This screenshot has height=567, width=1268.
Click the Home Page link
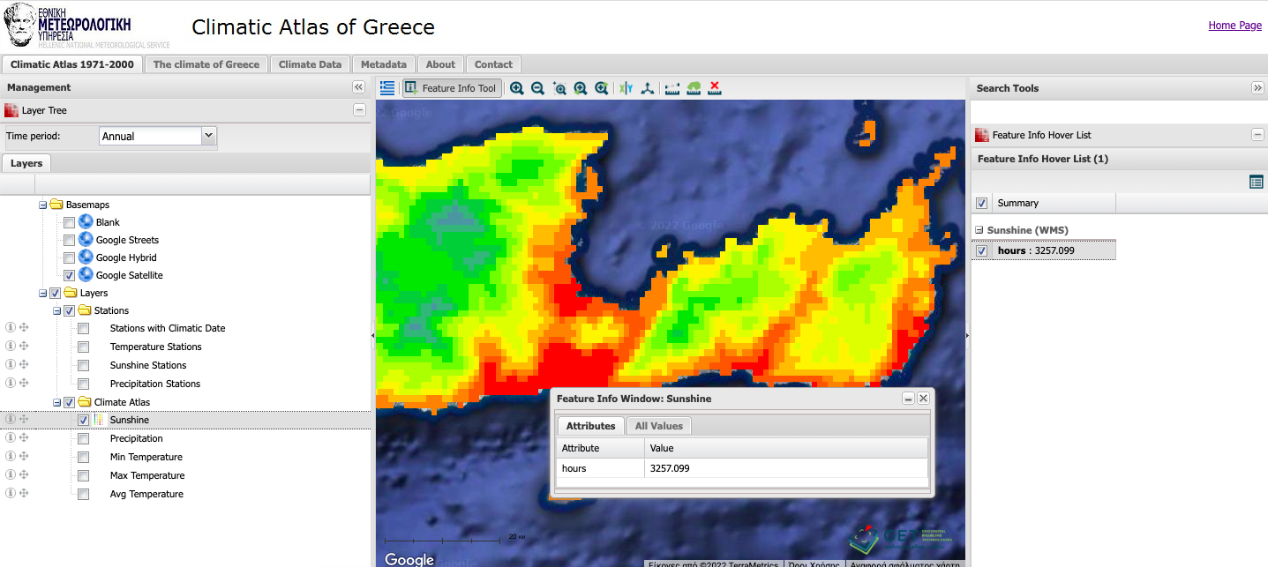(x=1234, y=26)
